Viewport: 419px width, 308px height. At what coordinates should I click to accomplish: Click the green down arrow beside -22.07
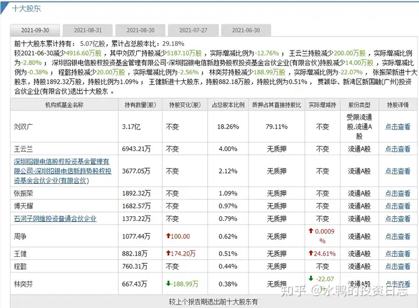311,278
